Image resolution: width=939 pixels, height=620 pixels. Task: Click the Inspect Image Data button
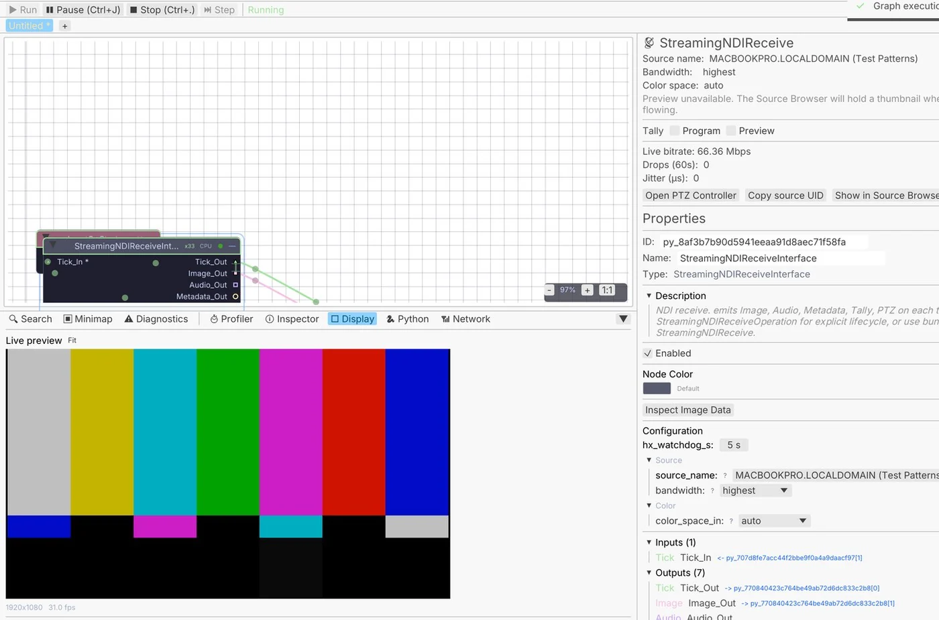pos(687,410)
